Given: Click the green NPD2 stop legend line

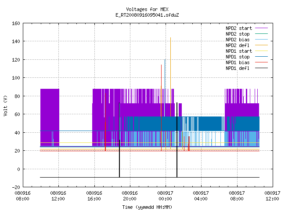Looking at the screenshot, I should click(x=262, y=34).
